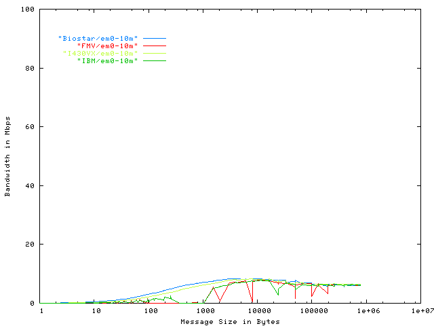Click the "FMV/em0-10m" legend label
The height and width of the screenshot is (326, 434).
[x=107, y=46]
